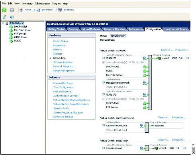
Task: Switch to the Summary tab
Action: [x=74, y=29]
